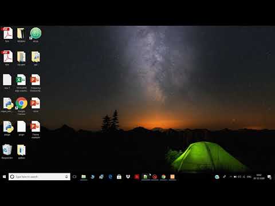Screen dimensions: 275x206
Task: Launch Microsoft Edge from the taskbar
Action: [110, 177]
